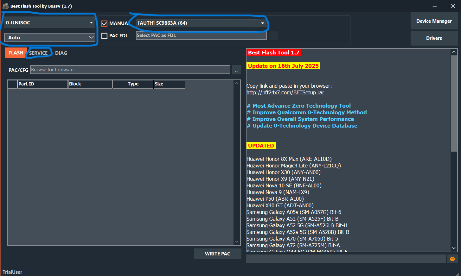
Task: Click the ellipsis button next to PAC FDL
Action: pyautogui.click(x=273, y=36)
